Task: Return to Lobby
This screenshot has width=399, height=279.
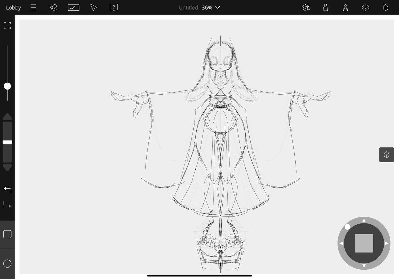Action: [x=13, y=7]
